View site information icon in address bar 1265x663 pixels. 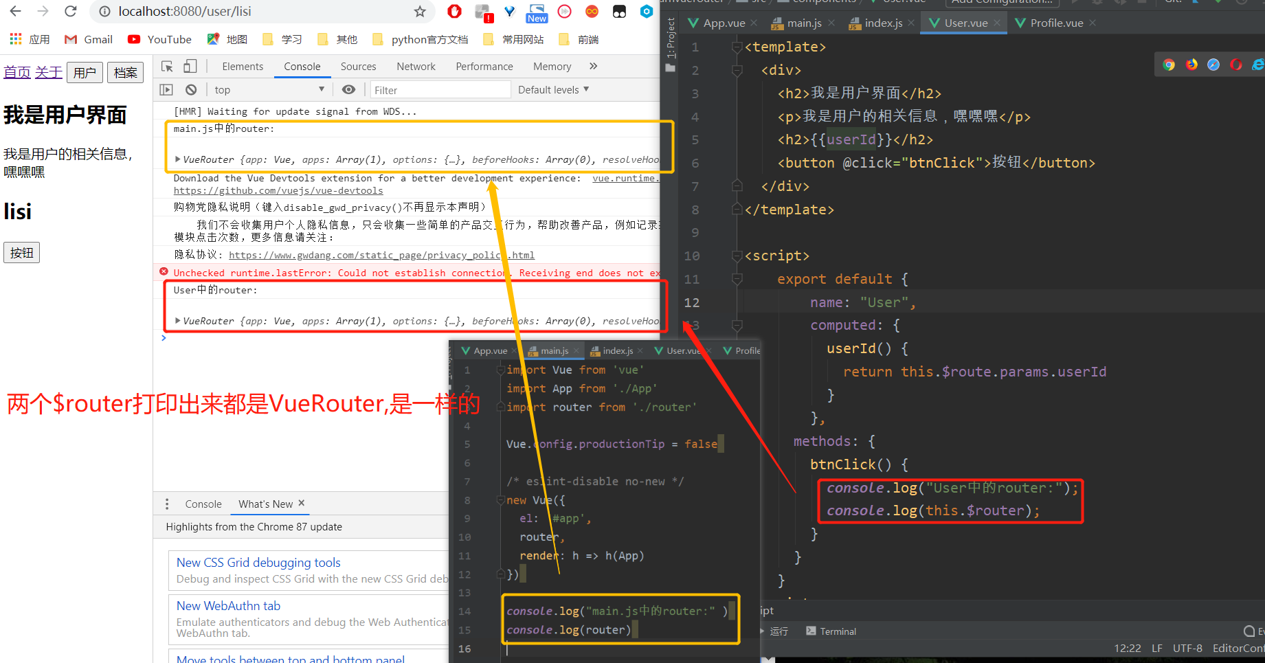click(105, 12)
